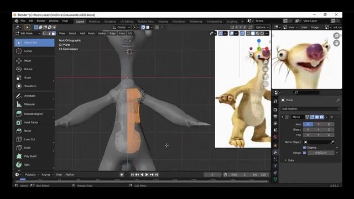Select the Annotate tool
This screenshot has width=354, height=199.
click(34, 96)
